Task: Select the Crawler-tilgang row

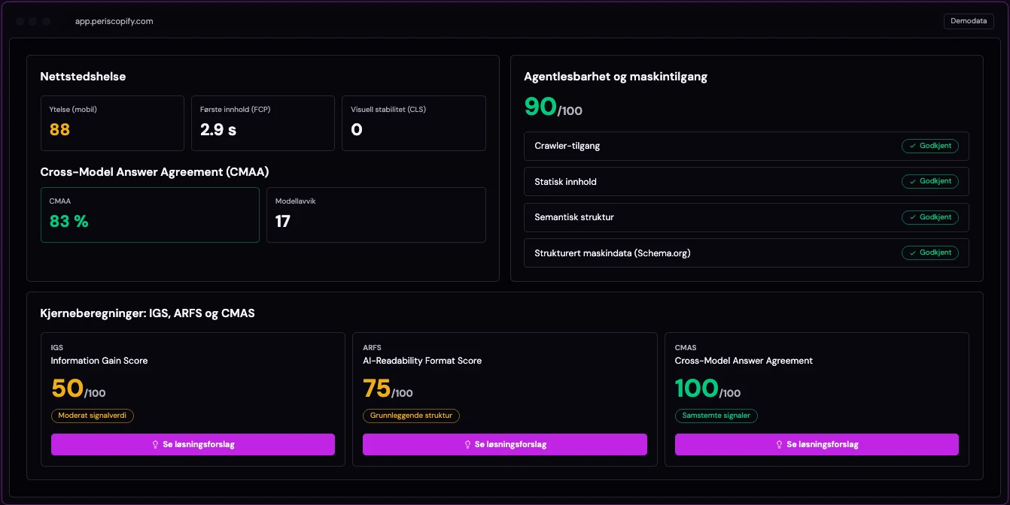Action: click(x=747, y=146)
